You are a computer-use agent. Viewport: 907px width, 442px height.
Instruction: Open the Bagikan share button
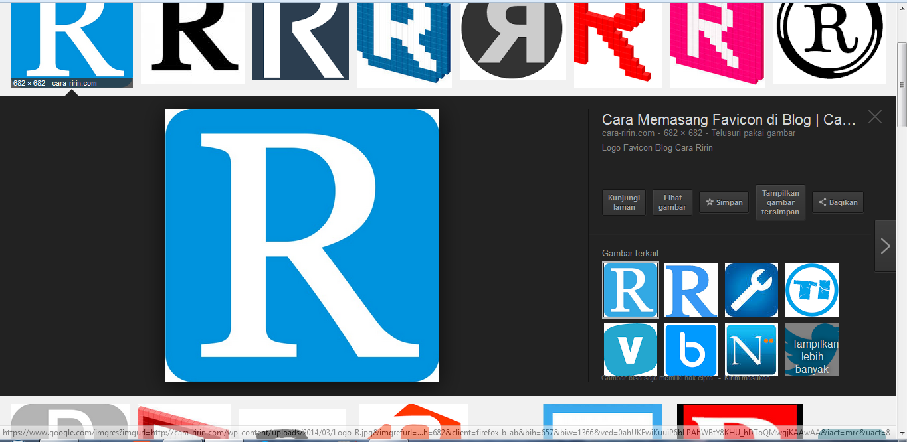pyautogui.click(x=838, y=202)
